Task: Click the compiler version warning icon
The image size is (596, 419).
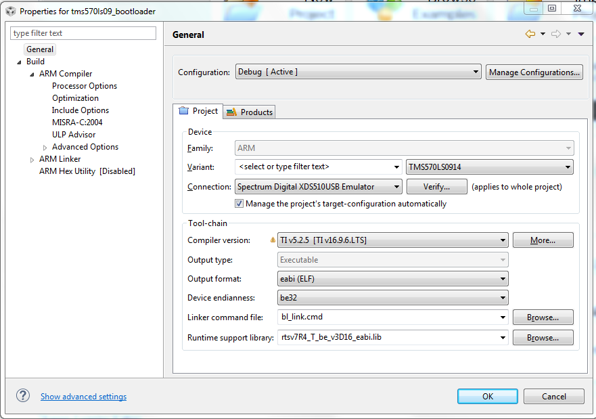Action: pos(273,240)
